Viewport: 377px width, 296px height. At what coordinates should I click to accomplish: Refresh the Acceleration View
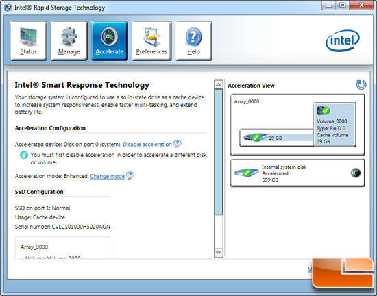click(x=361, y=84)
